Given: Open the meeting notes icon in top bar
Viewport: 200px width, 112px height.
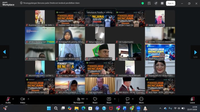Looking at the screenshot, I should click(149, 3).
